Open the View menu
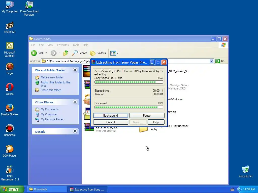 50,45
